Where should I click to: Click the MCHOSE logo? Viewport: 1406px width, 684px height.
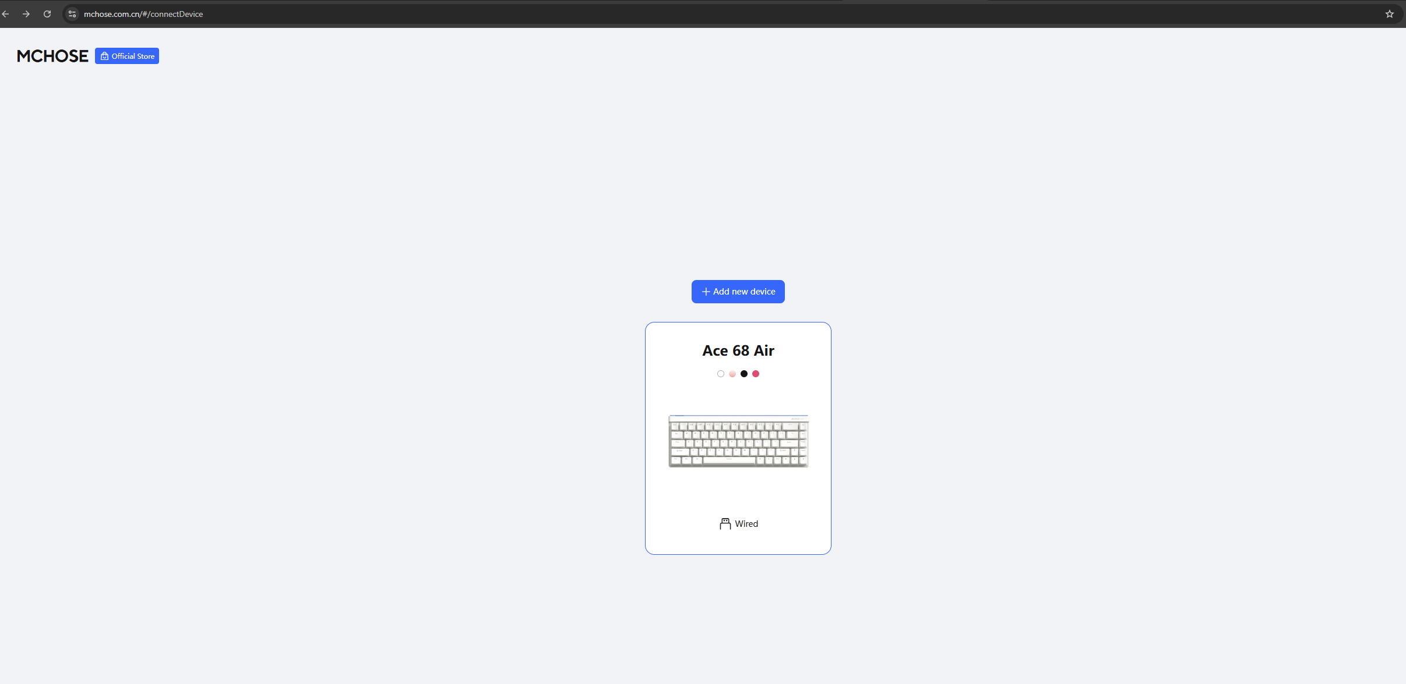[52, 56]
